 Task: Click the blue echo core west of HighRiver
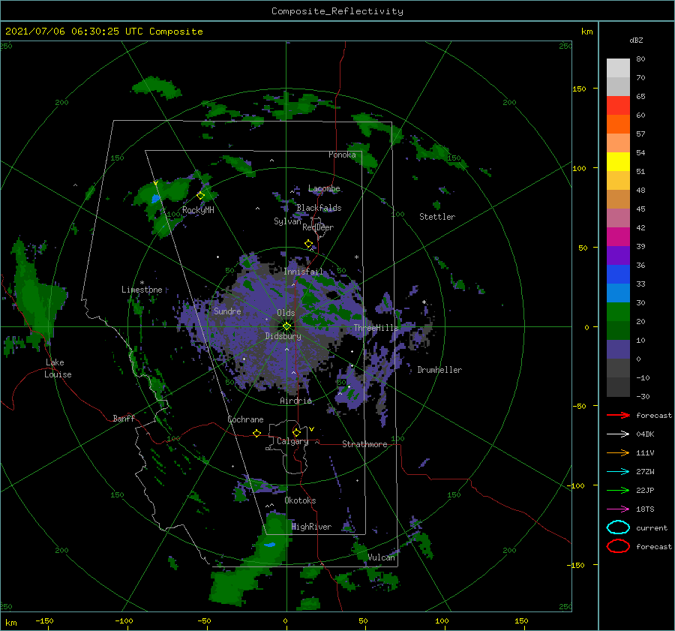(x=270, y=545)
